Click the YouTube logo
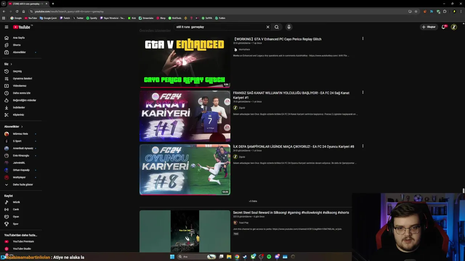This screenshot has width=465, height=261. click(23, 27)
